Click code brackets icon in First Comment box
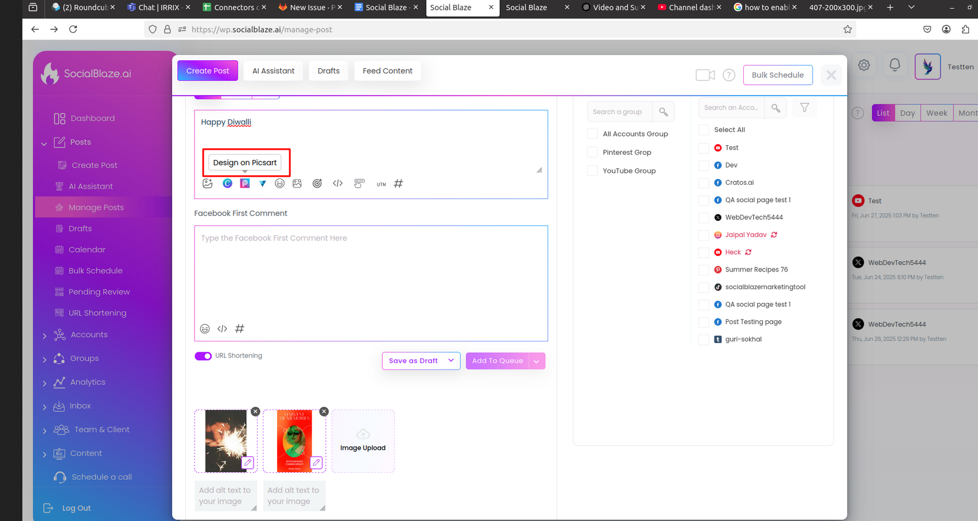The image size is (978, 521). [x=222, y=329]
